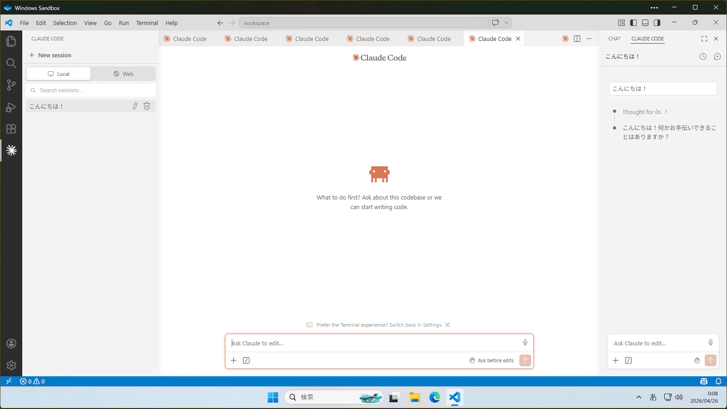Switch sessions list to Web
The height and width of the screenshot is (409, 727).
point(123,74)
